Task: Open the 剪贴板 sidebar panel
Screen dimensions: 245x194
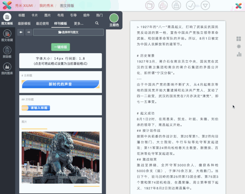Action: (7, 52)
